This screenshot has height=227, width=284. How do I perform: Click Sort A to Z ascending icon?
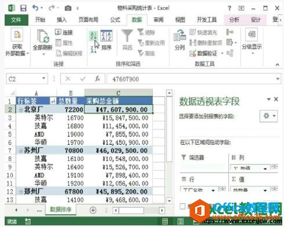point(93,36)
